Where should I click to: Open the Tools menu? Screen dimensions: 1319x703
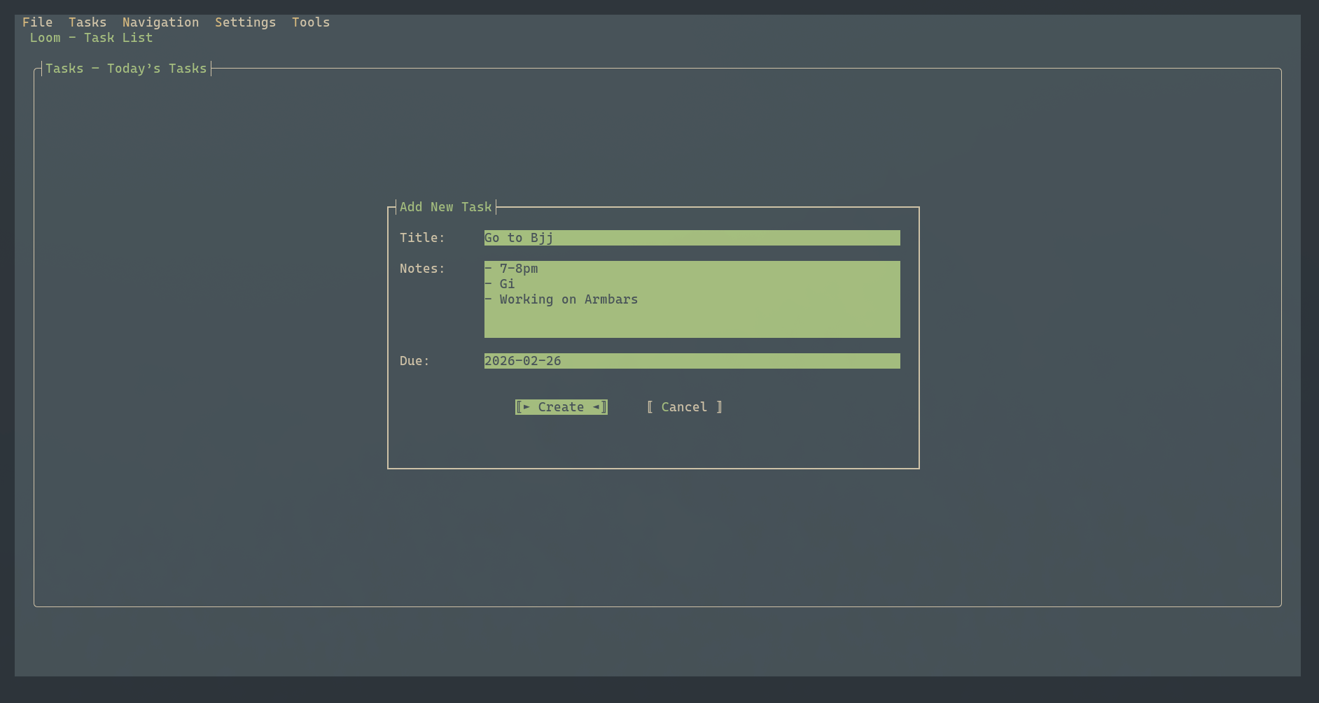pyautogui.click(x=310, y=22)
